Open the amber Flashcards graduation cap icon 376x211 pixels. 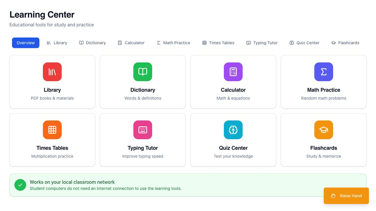coord(324,130)
